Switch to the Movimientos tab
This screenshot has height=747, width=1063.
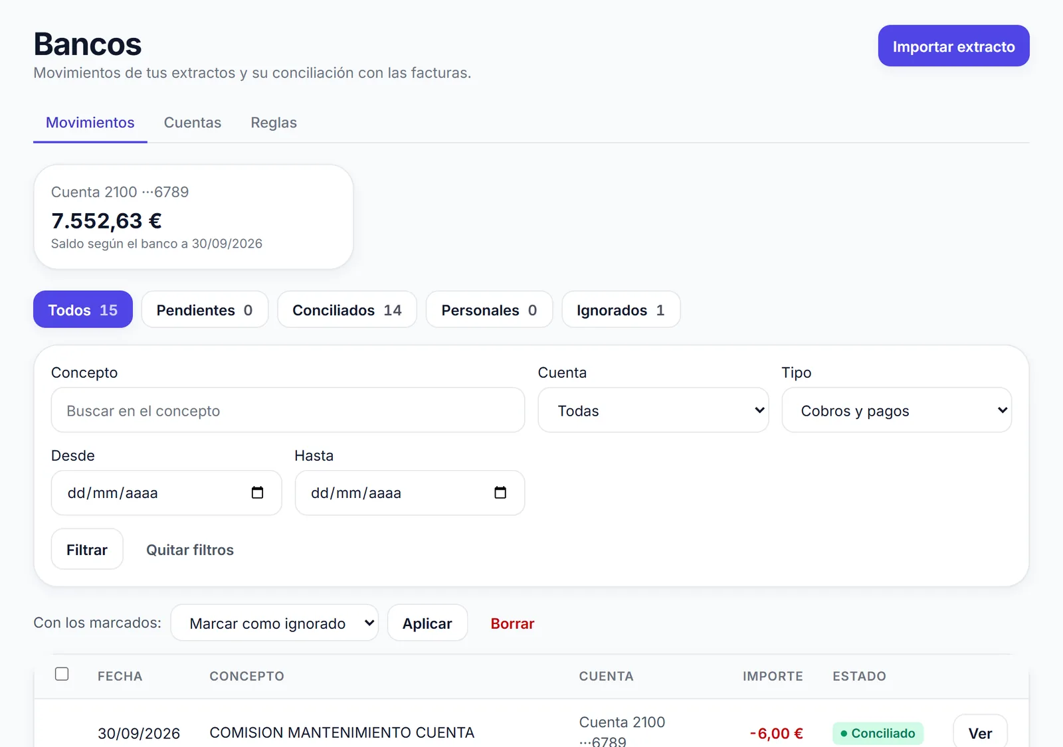[x=90, y=123]
